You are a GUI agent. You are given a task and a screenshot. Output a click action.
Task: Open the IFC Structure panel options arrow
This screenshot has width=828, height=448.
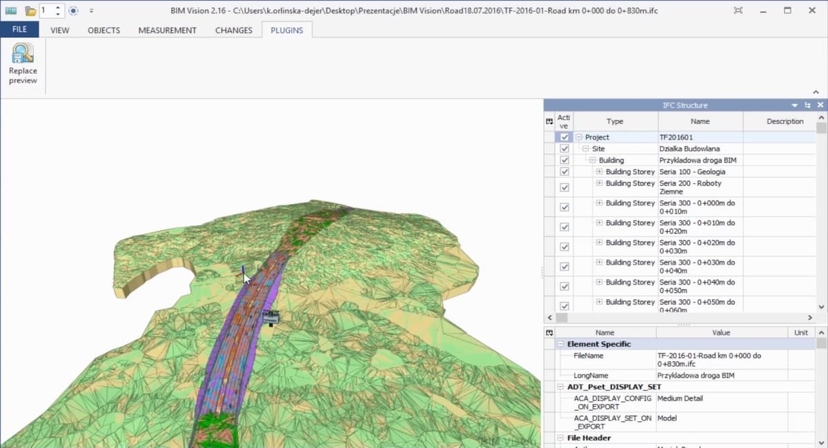[795, 105]
